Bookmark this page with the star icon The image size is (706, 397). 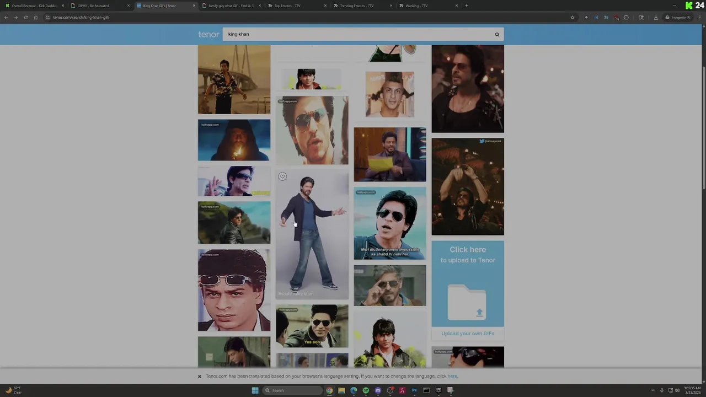573,18
